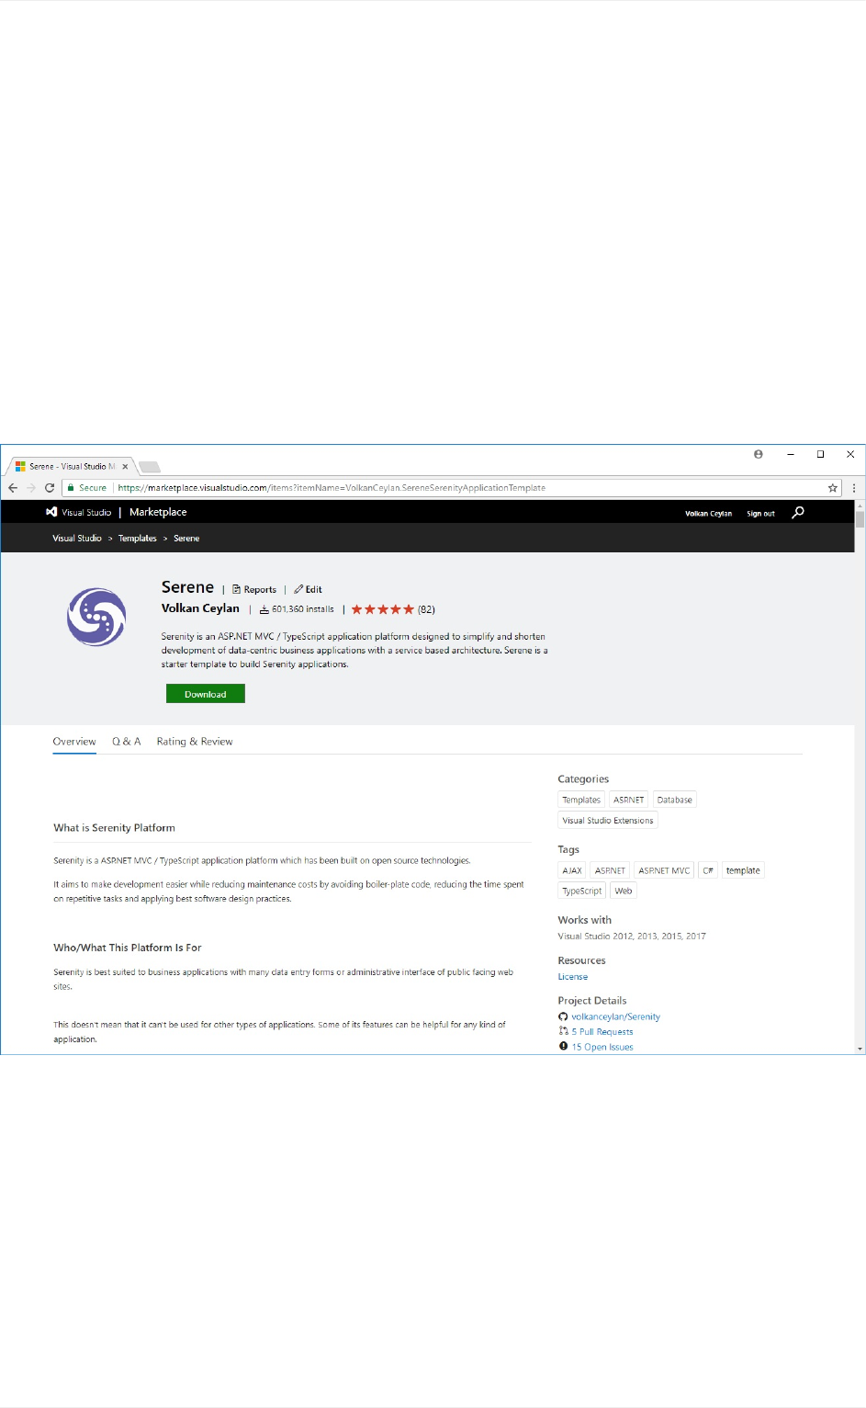Bookmark page with the star icon
Screen dimensions: 866x1408
[x=832, y=488]
